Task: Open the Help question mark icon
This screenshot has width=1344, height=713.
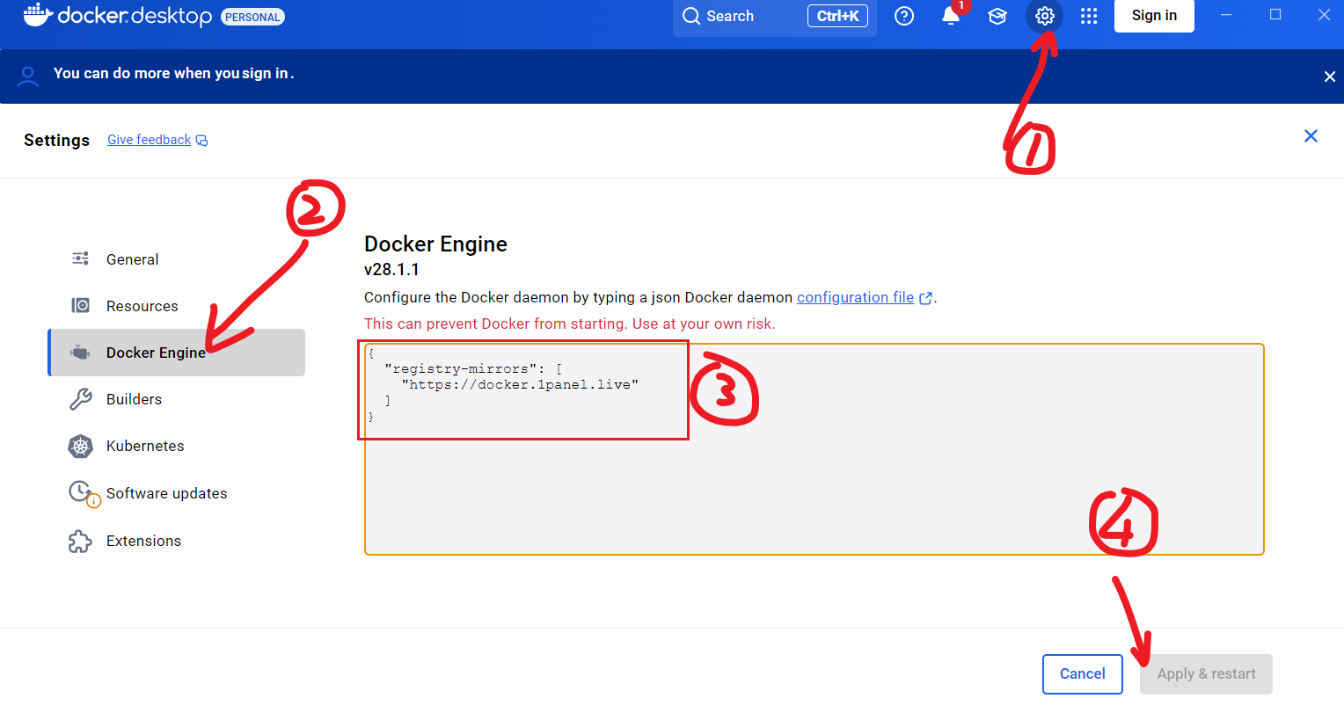Action: coord(904,16)
